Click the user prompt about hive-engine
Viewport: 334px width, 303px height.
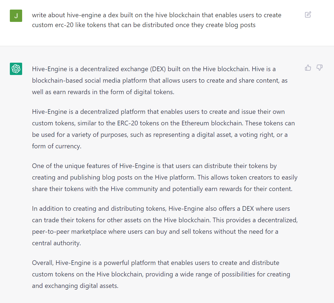(x=157, y=20)
